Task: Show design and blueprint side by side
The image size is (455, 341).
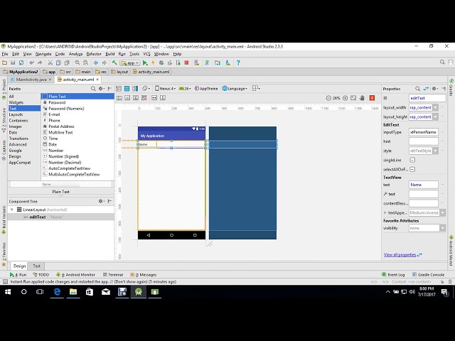Action: tap(135, 88)
